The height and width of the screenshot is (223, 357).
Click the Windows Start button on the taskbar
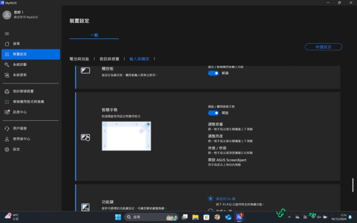tap(118, 217)
